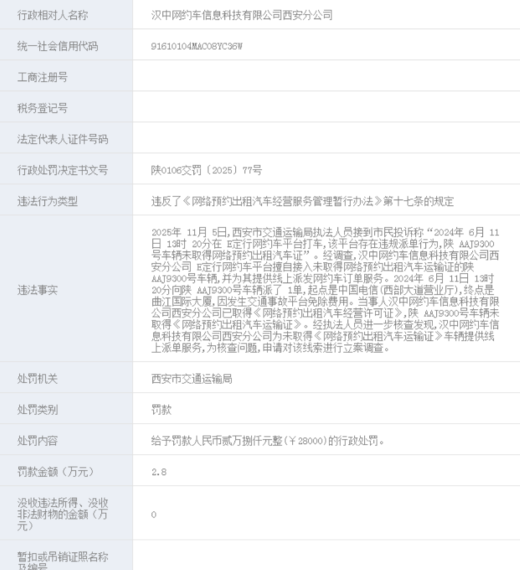Select the violation type text citing 第十七条
Viewport: 520px width, 570px height.
(x=302, y=201)
